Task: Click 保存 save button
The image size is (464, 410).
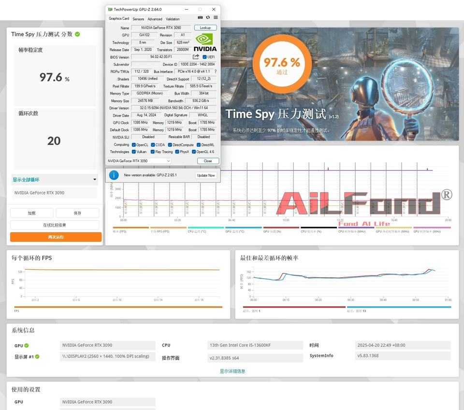Action: (x=77, y=213)
